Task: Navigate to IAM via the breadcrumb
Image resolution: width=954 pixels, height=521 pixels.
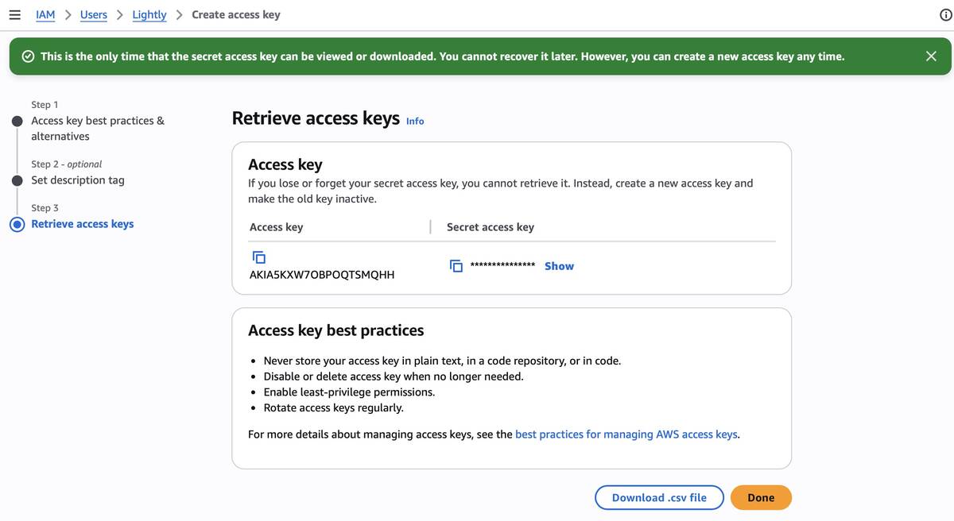Action: (x=45, y=14)
